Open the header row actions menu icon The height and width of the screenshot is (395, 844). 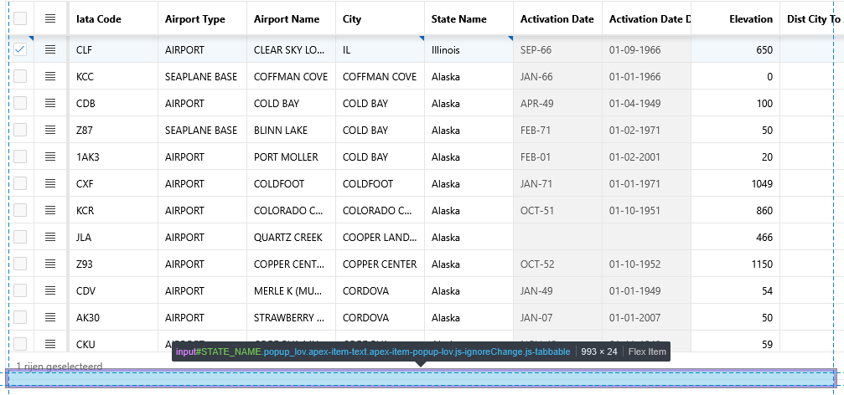50,18
